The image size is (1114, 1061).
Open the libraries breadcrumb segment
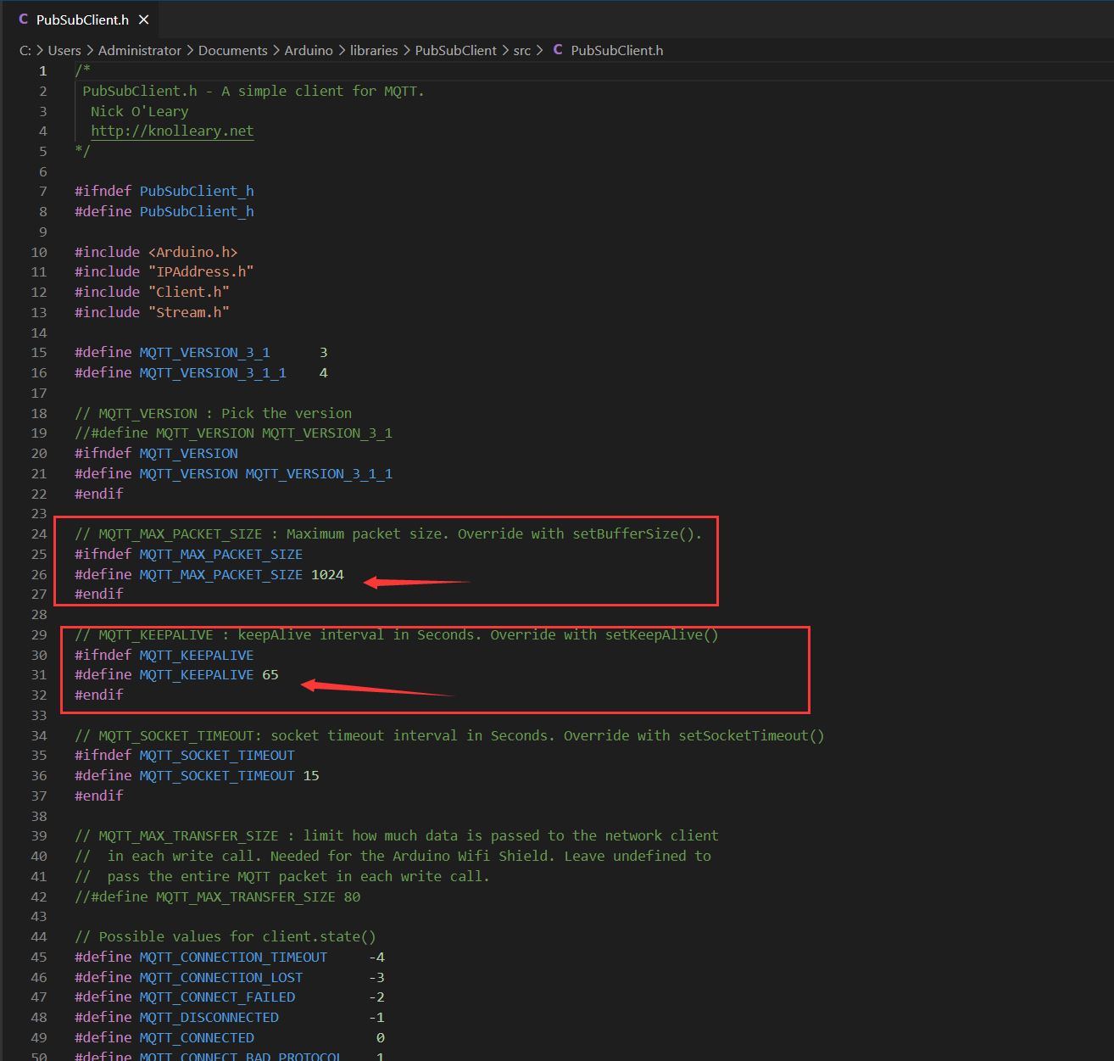(x=374, y=50)
